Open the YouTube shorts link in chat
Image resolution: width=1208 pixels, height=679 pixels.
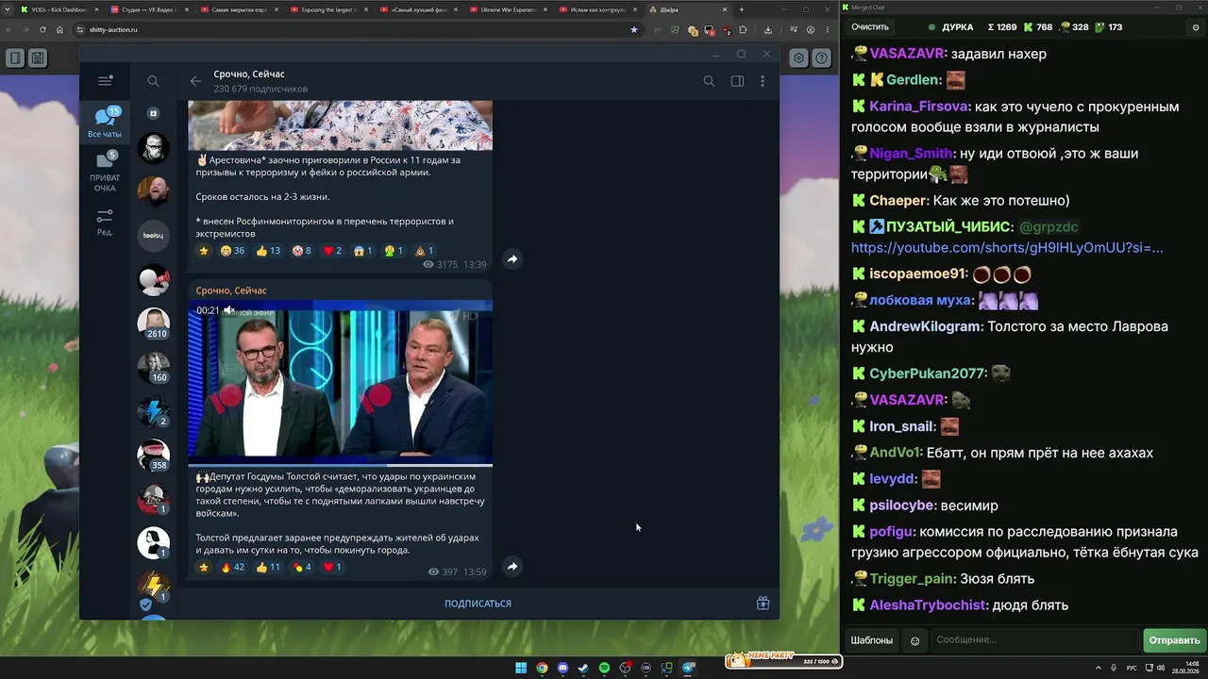click(x=1007, y=248)
